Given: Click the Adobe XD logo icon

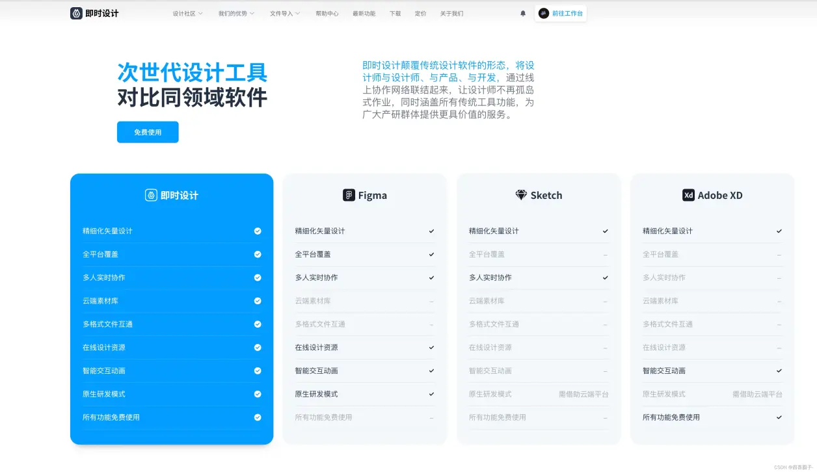Looking at the screenshot, I should point(688,195).
